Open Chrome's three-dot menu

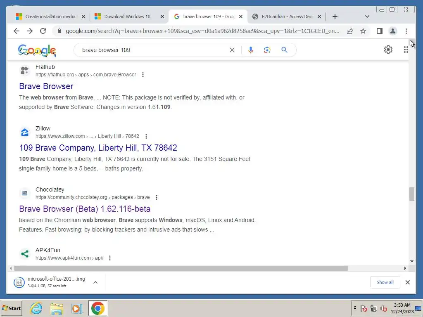406,31
